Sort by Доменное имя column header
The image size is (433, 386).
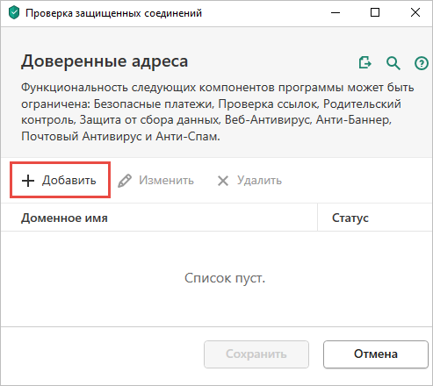pyautogui.click(x=159, y=218)
